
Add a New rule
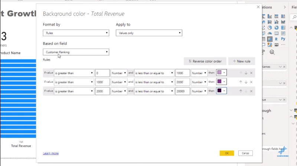pos(242,61)
